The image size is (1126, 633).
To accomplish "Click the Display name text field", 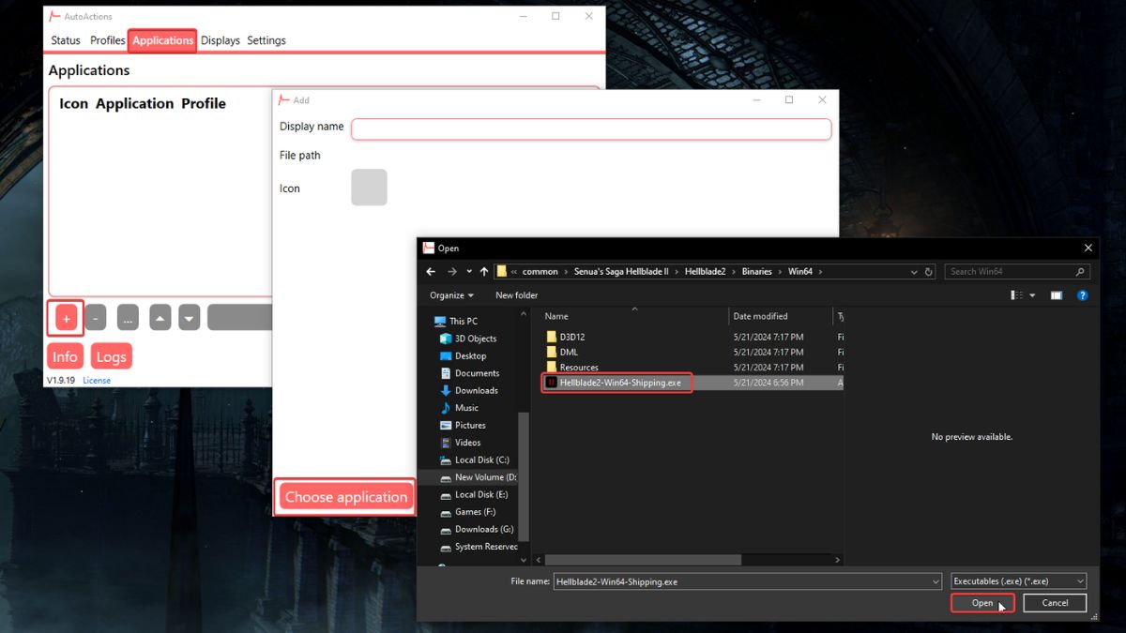I will pos(591,128).
